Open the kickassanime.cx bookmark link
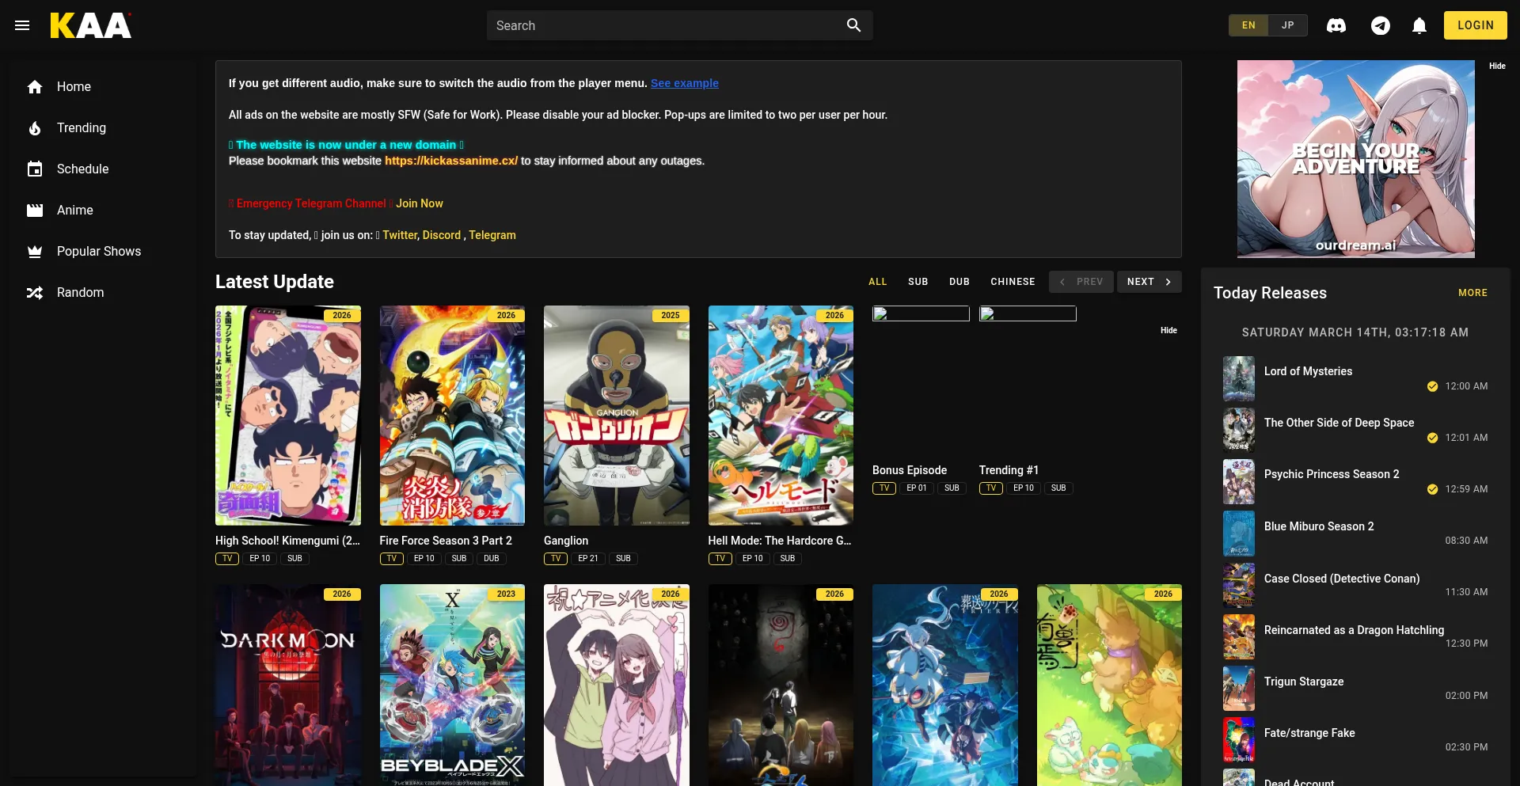1520x786 pixels. (451, 161)
